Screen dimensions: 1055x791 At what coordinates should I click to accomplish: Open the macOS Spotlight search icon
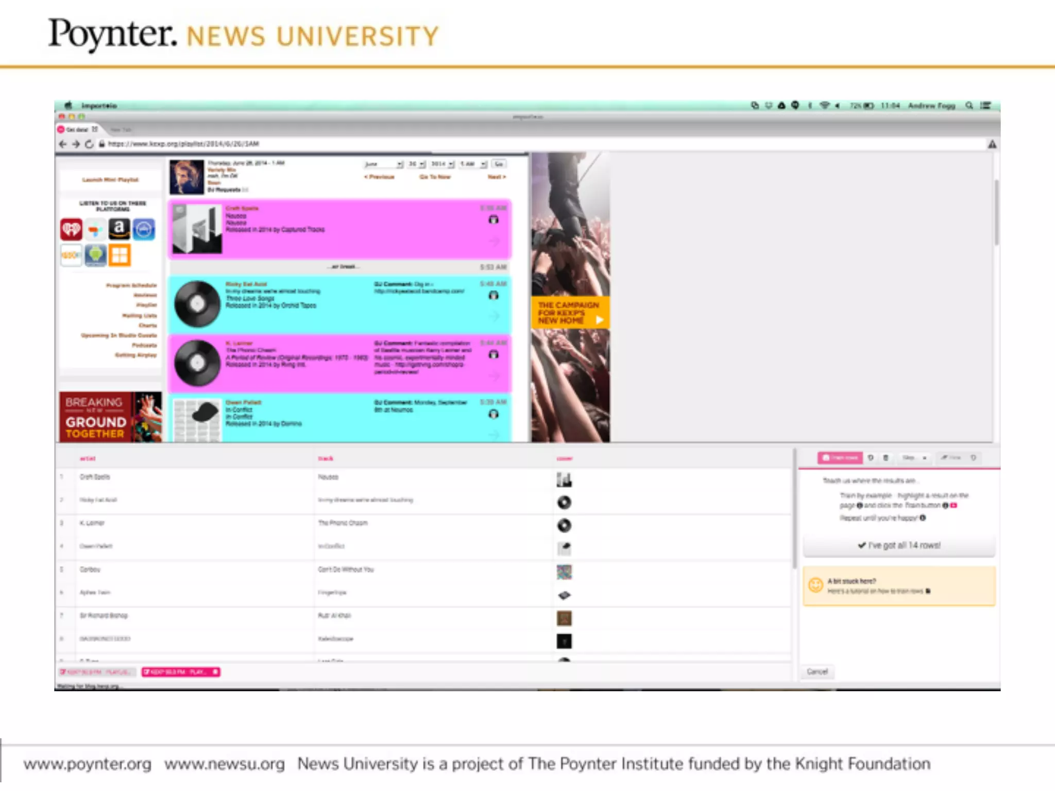coord(969,106)
